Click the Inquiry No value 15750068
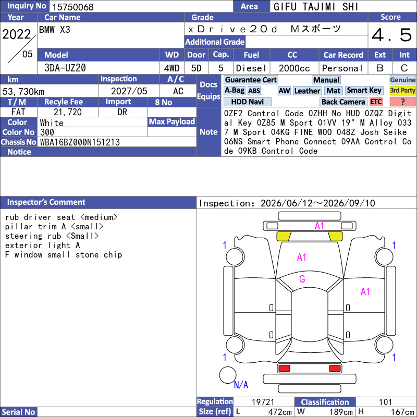 pyautogui.click(x=72, y=7)
